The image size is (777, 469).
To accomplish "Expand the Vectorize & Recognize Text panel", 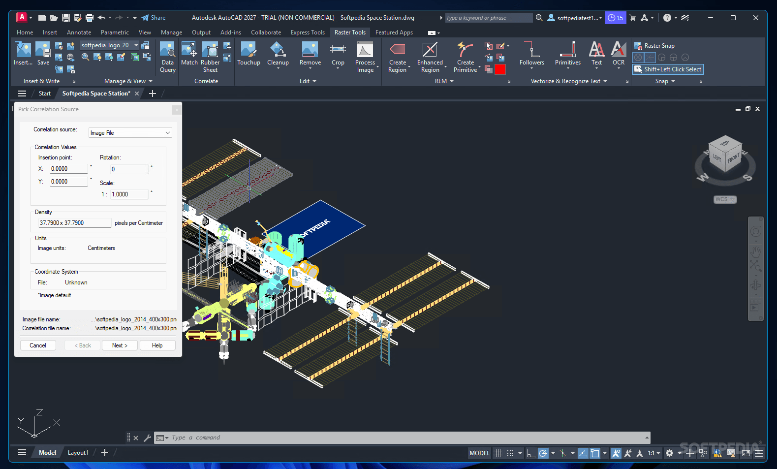I will 569,81.
